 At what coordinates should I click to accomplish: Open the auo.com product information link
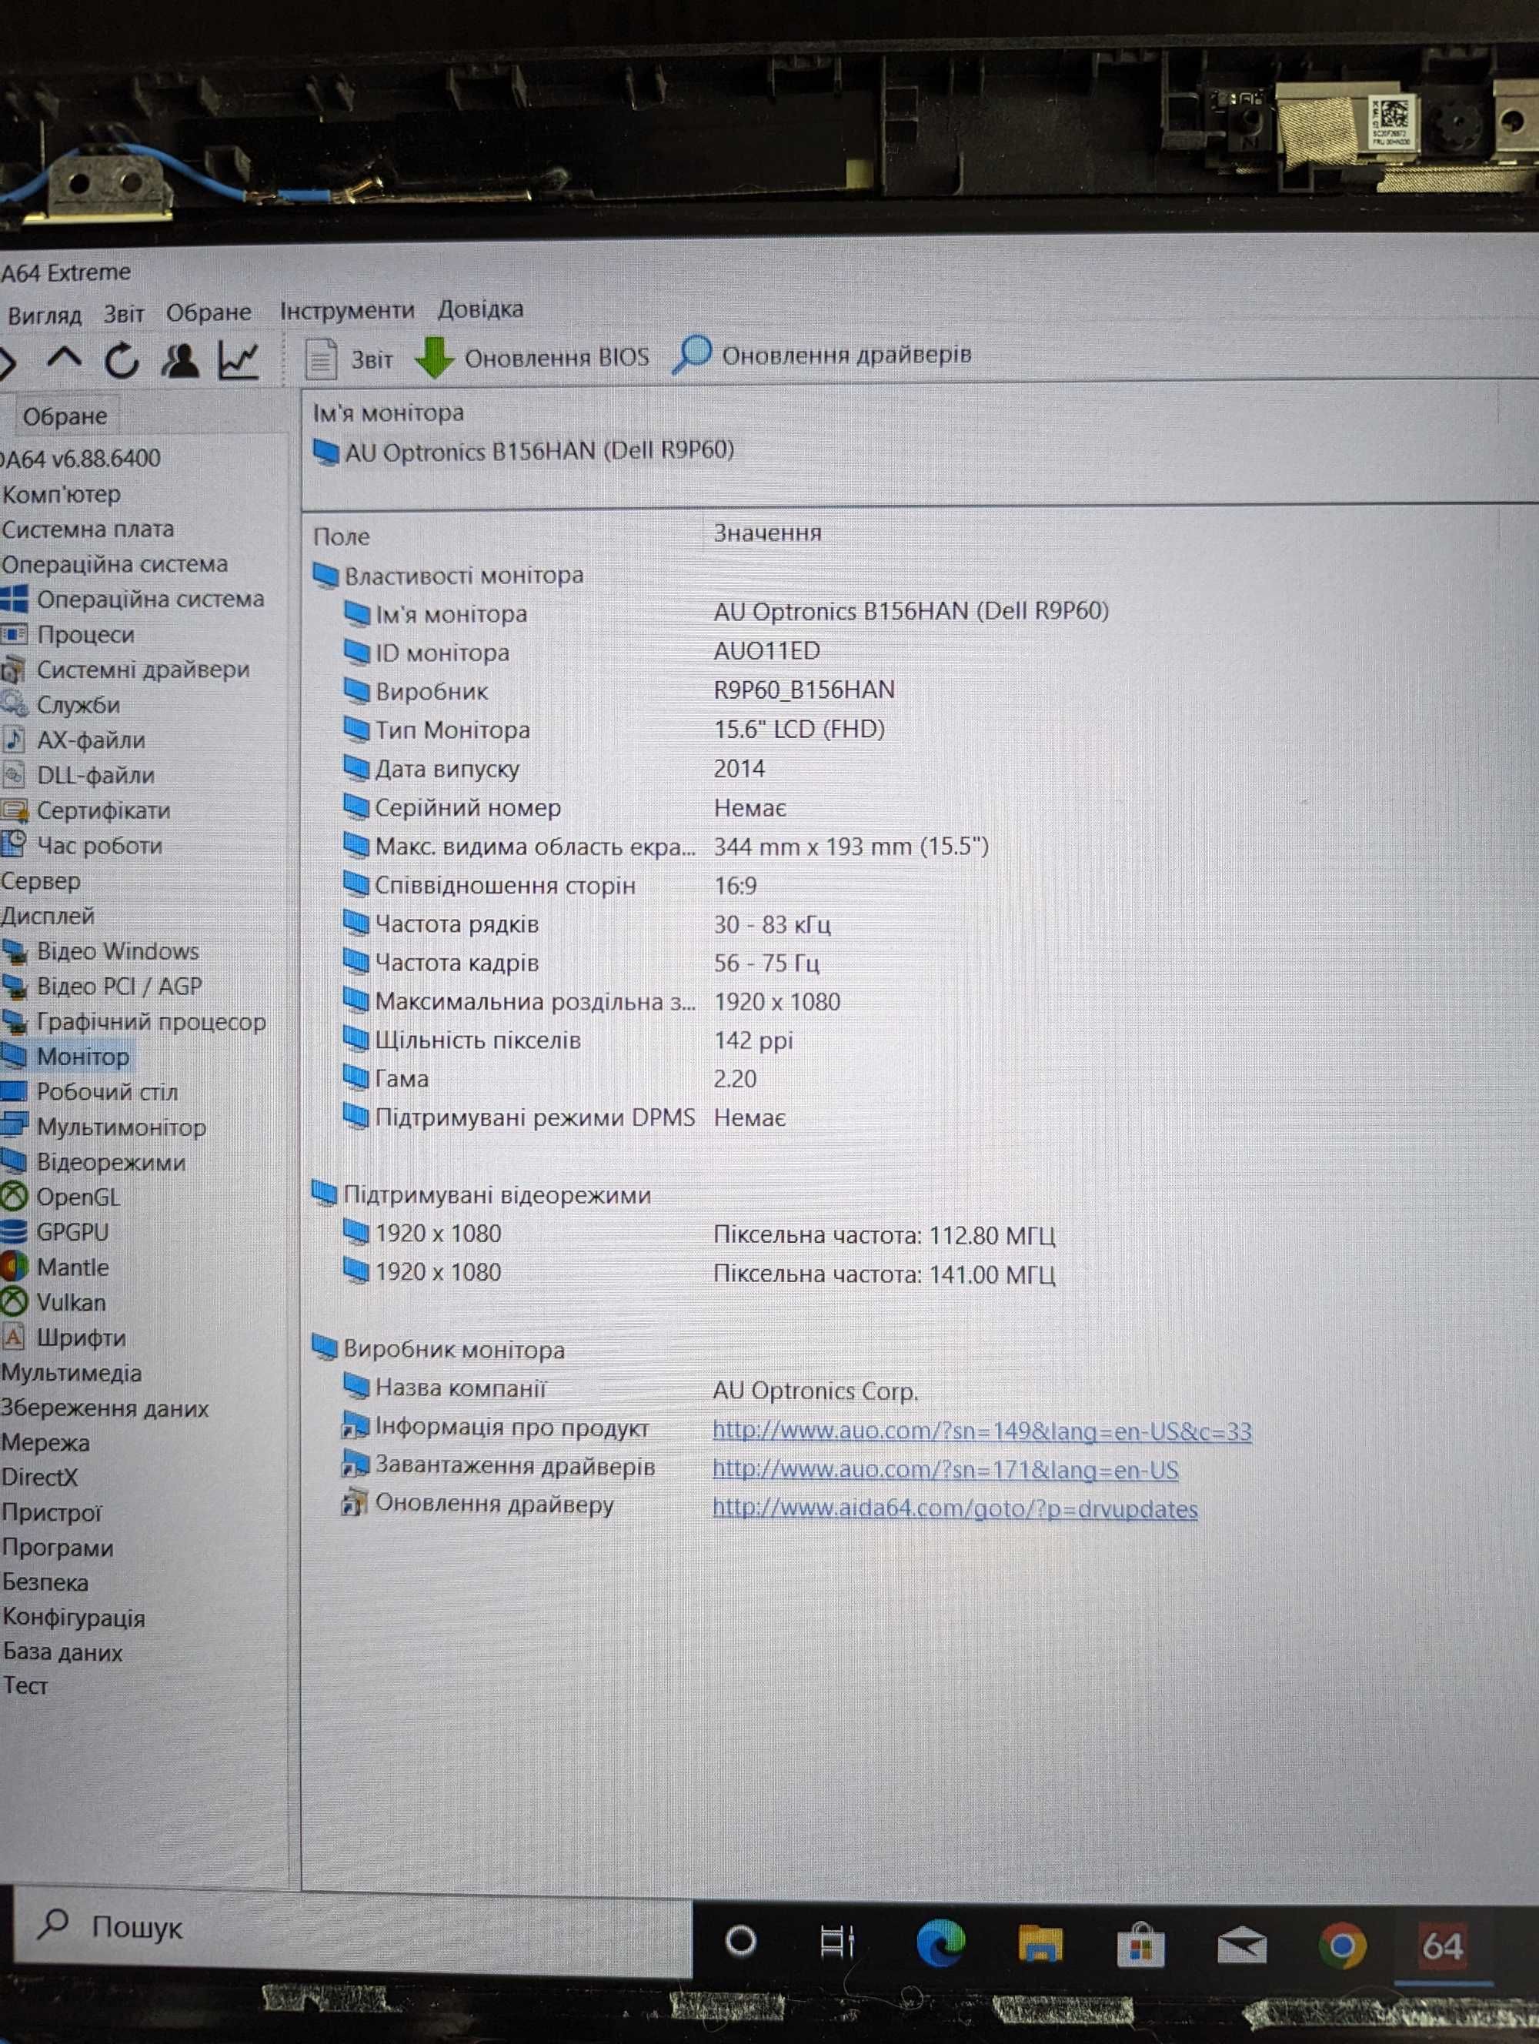(x=982, y=1431)
